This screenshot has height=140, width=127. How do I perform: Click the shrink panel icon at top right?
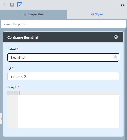(x=122, y=5)
